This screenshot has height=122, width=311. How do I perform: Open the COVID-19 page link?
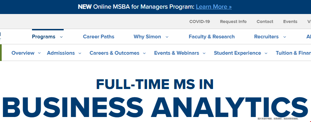pos(200,21)
